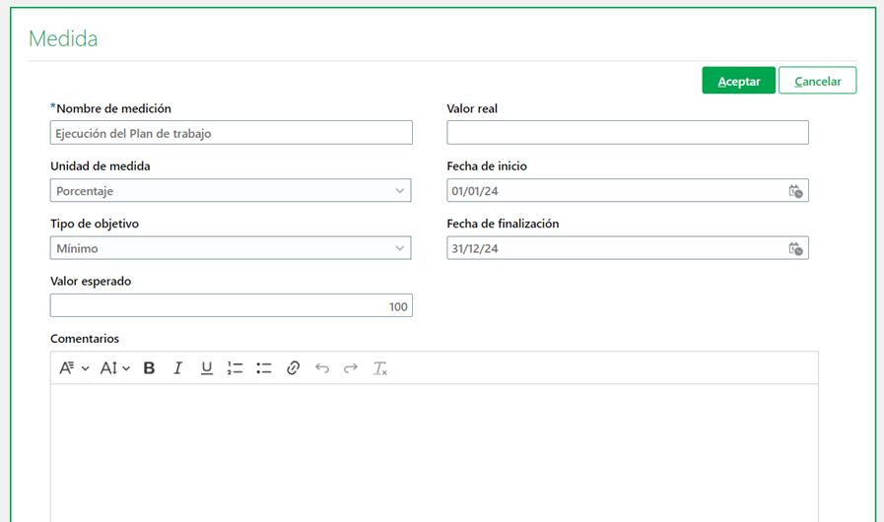Open font size dropdown in editor toolbar

coord(115,368)
